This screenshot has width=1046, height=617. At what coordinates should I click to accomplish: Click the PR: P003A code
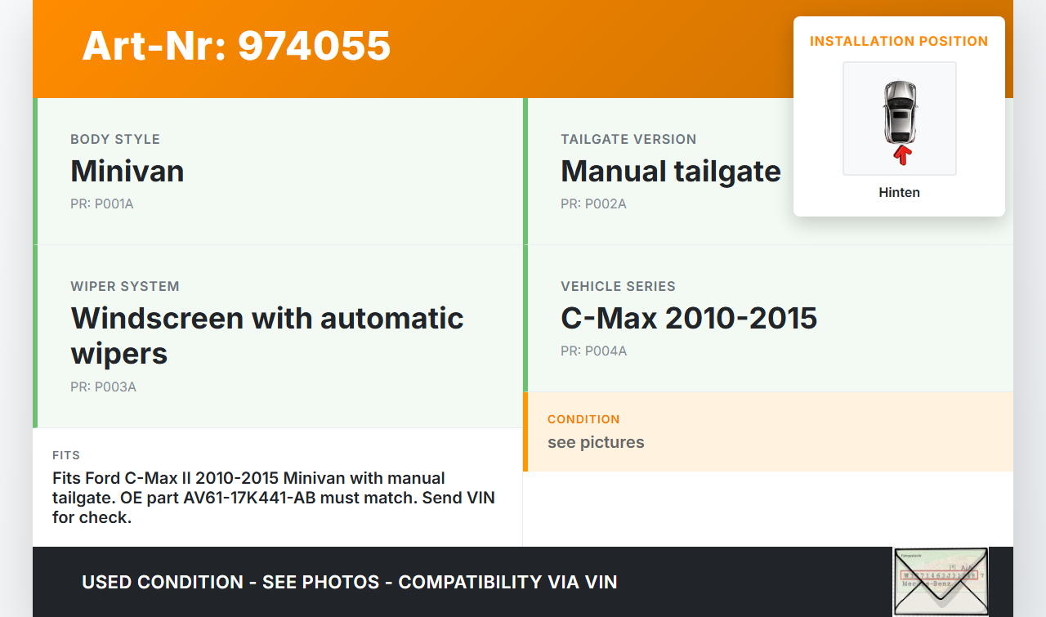(103, 387)
